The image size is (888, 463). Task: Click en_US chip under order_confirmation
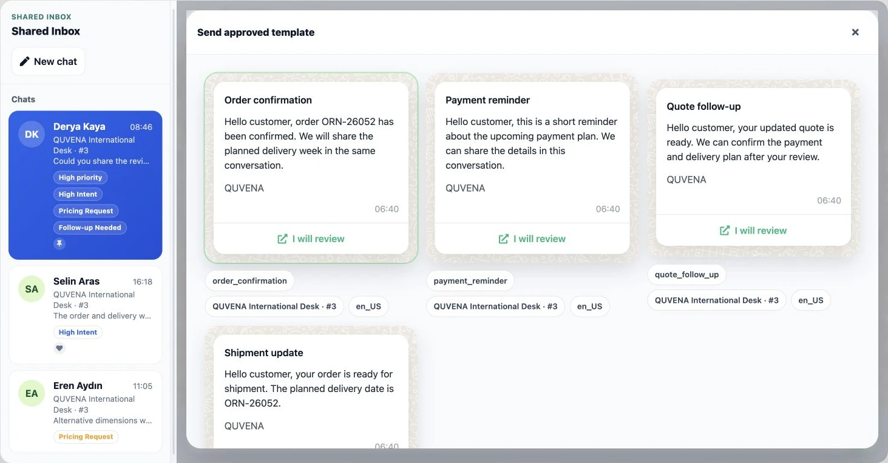[x=368, y=306]
